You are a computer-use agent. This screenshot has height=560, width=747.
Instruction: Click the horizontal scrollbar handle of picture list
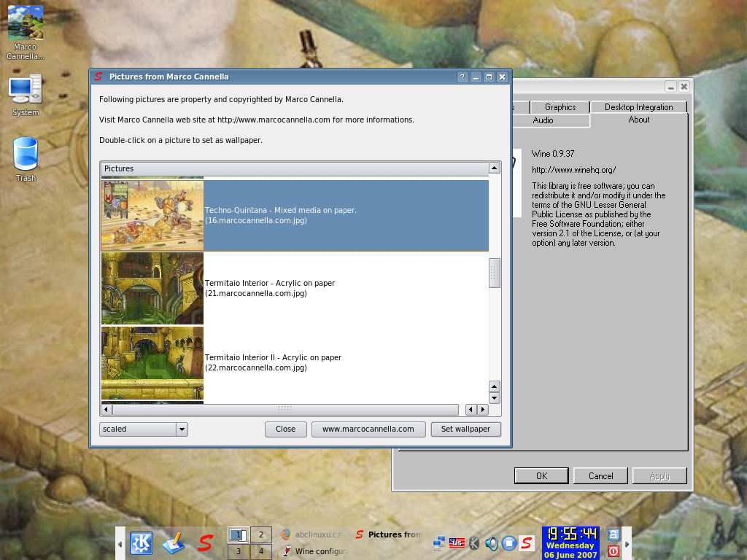285,410
